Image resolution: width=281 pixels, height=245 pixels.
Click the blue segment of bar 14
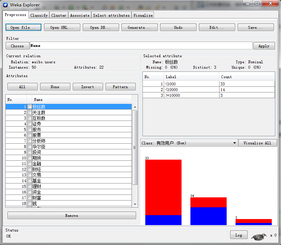(209, 216)
